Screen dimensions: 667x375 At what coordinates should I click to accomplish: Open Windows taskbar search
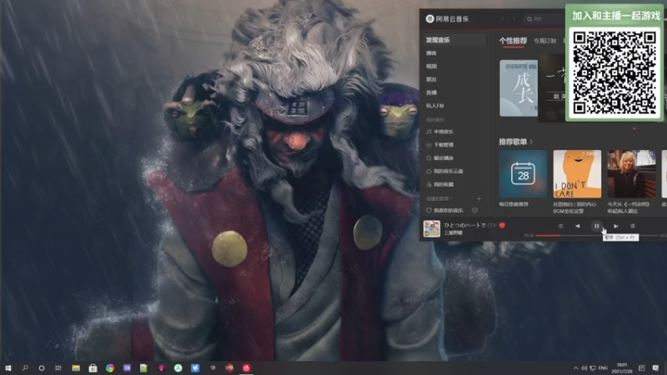[x=25, y=367]
